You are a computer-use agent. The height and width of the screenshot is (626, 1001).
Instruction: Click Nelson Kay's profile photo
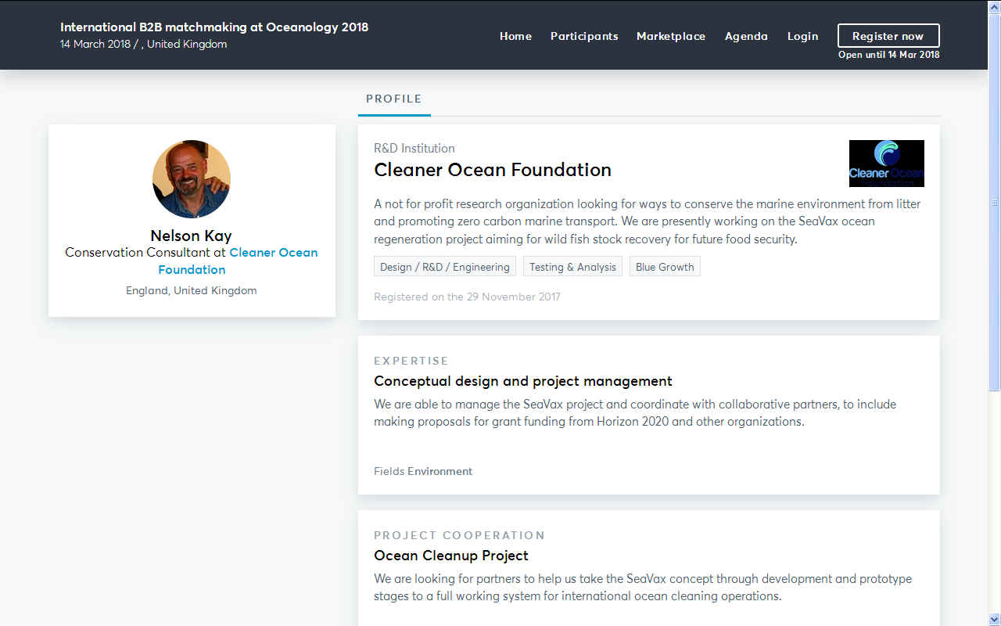[192, 179]
